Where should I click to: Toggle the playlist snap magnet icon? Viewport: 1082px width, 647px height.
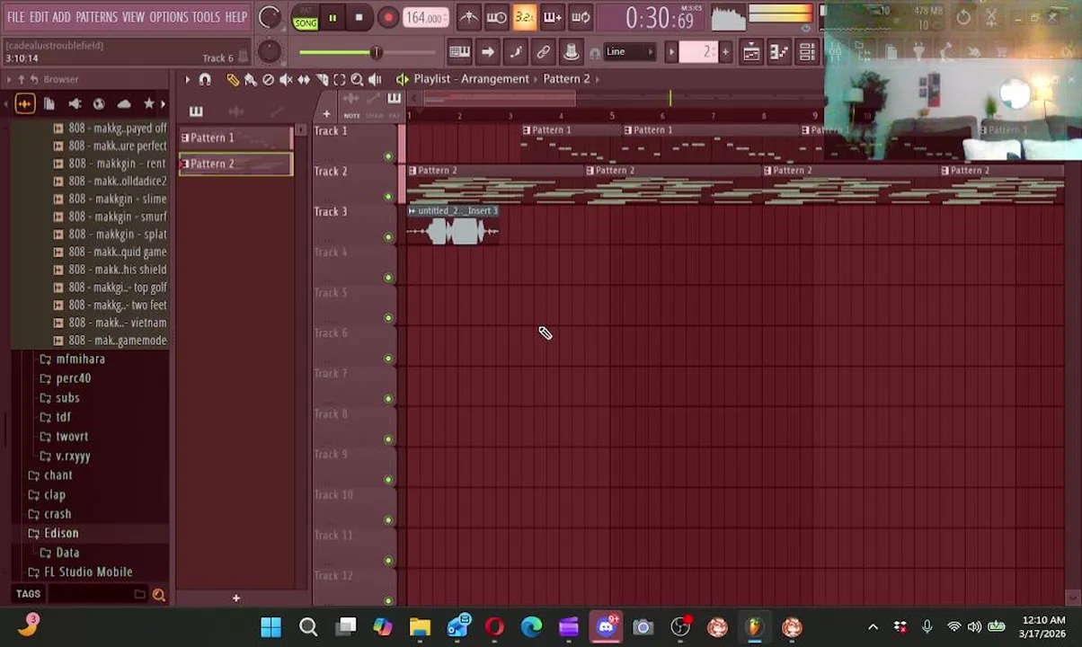point(205,79)
